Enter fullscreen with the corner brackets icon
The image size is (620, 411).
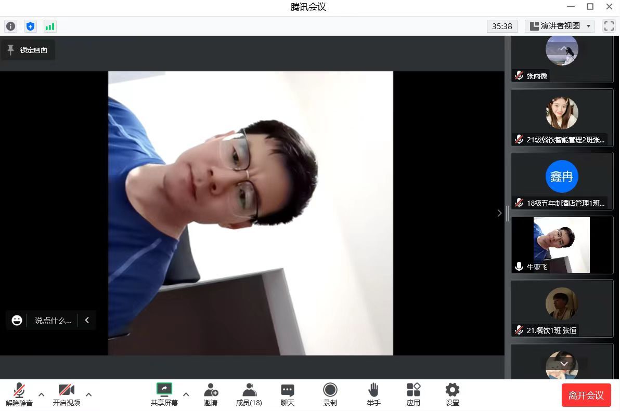click(x=609, y=26)
